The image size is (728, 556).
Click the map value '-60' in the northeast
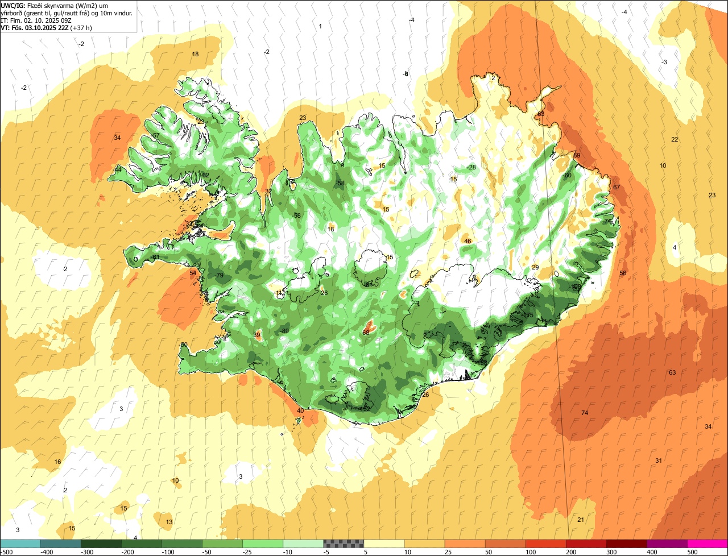click(566, 175)
